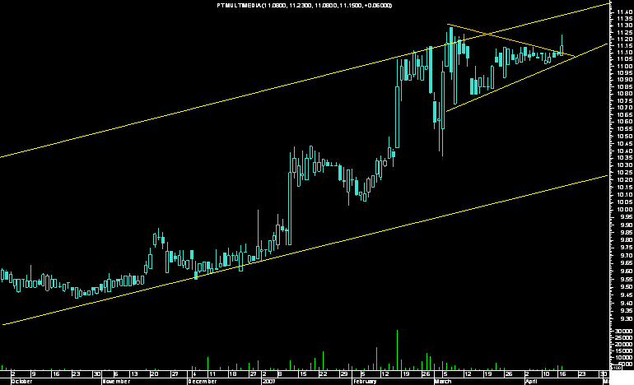Click the date label 11 on time axis
The height and width of the screenshot is (385, 634).
pyautogui.click(x=212, y=374)
